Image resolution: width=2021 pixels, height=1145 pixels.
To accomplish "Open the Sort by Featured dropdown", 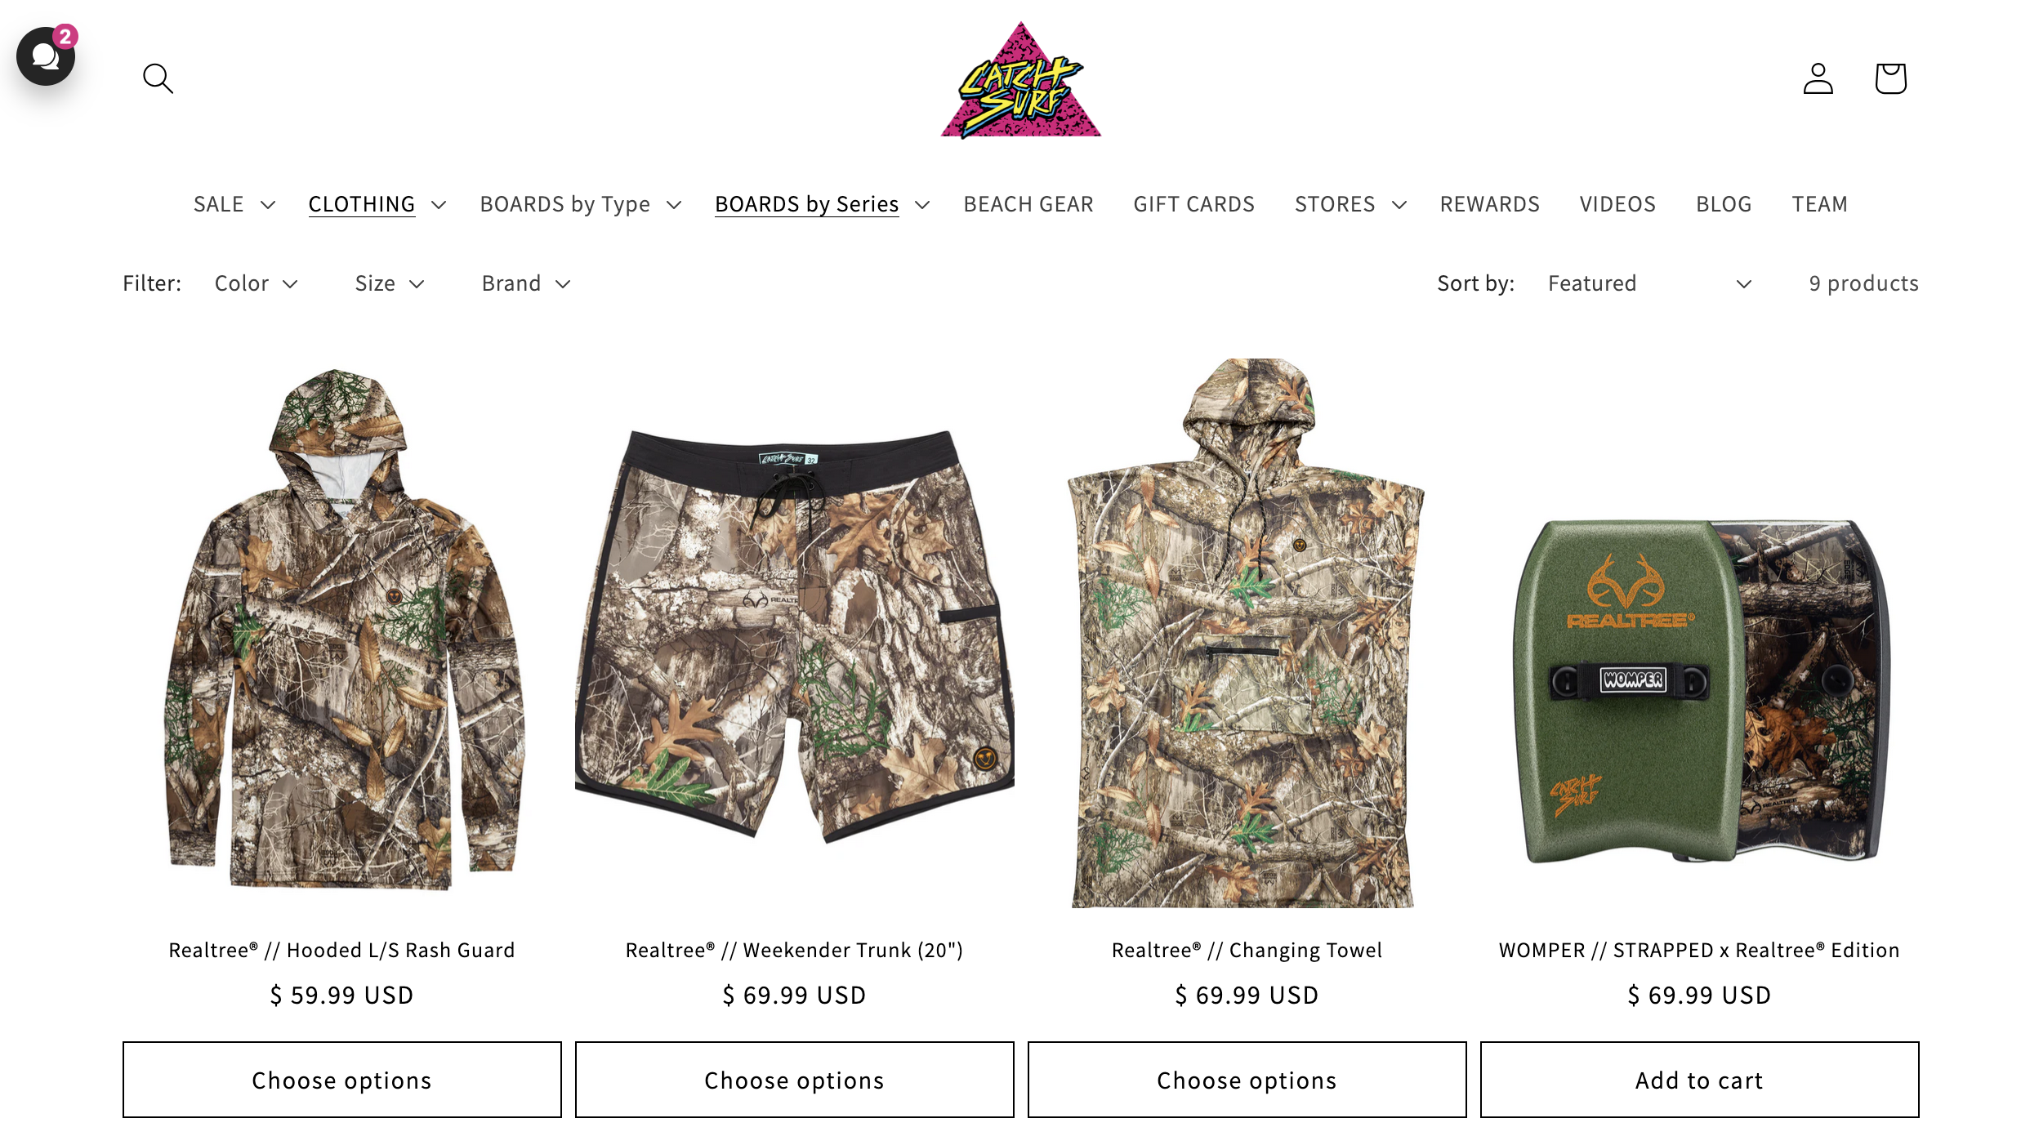I will click(1650, 283).
